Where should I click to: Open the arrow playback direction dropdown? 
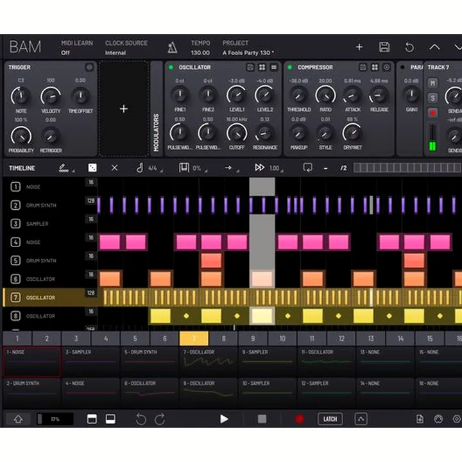pos(232,168)
